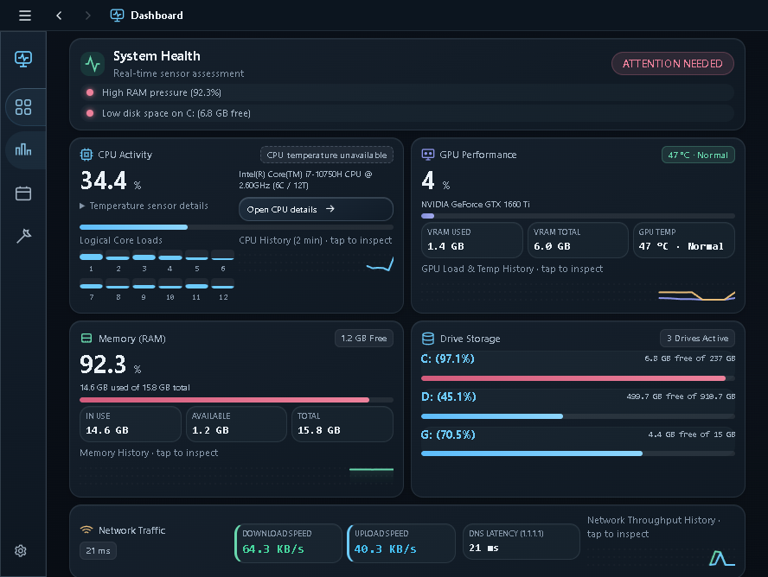Click 6.8 GB free of 237 GB text
Viewport: 768px width, 577px height.
click(689, 358)
